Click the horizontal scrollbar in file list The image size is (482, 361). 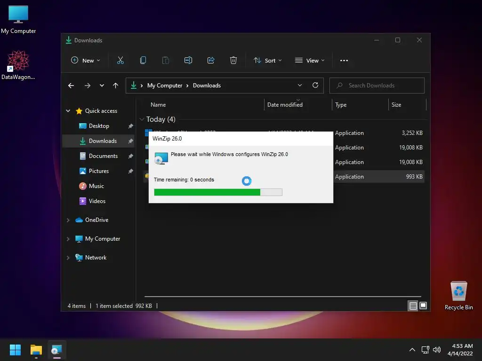point(282,297)
